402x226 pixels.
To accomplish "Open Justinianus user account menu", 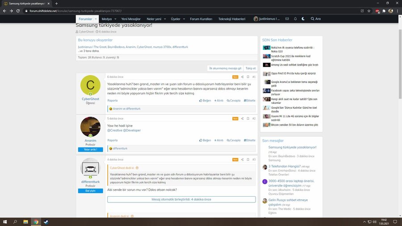I will (267, 19).
